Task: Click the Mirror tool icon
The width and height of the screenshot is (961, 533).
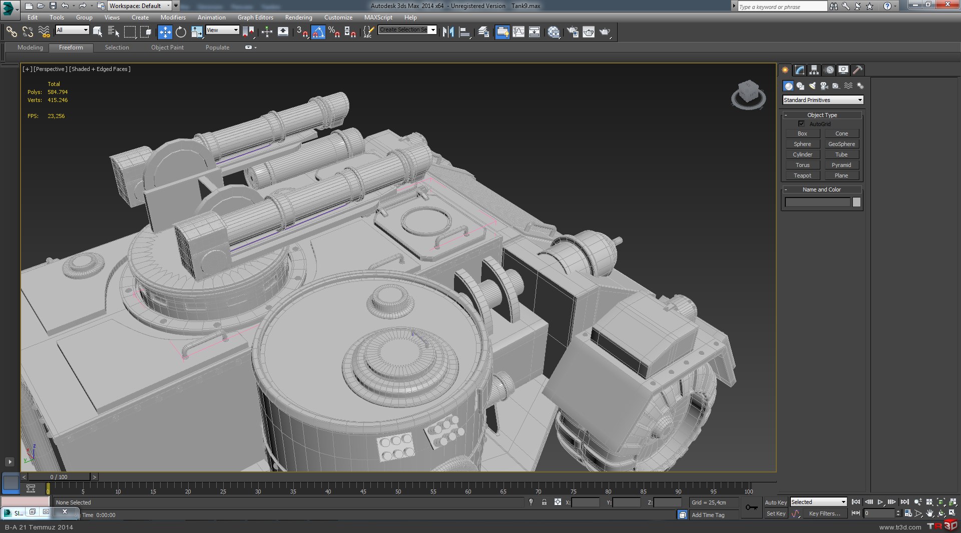Action: pyautogui.click(x=448, y=32)
